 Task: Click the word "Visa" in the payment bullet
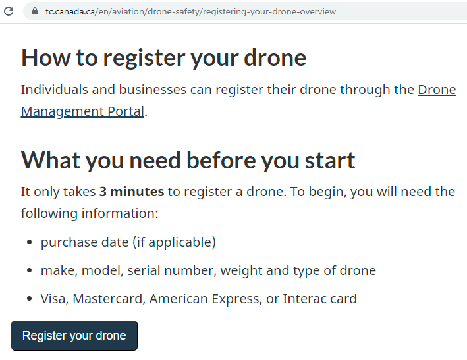click(x=53, y=299)
